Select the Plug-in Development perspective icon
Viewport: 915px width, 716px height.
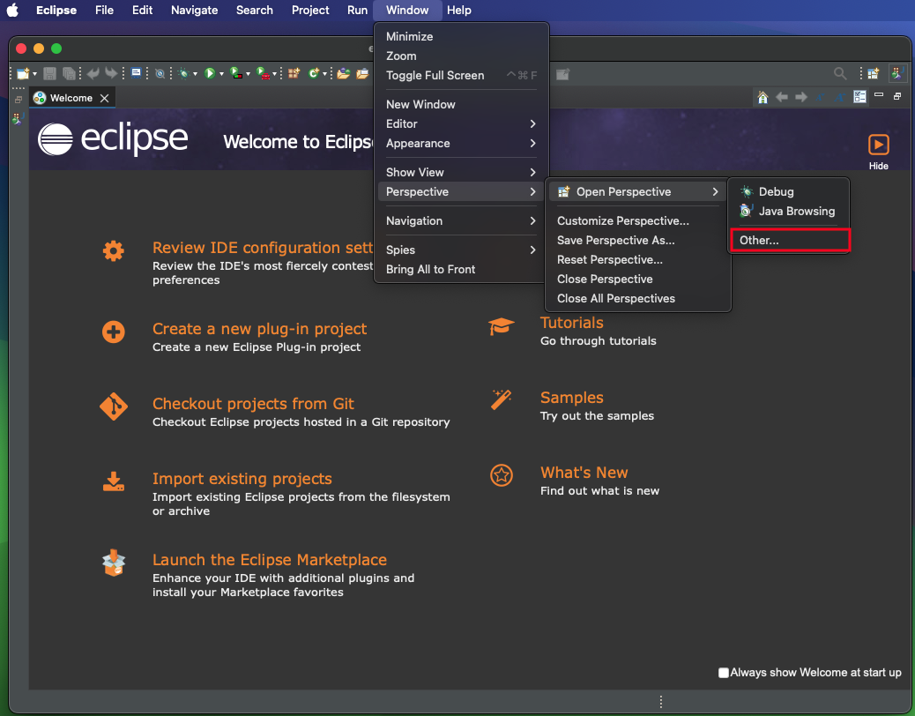pyautogui.click(x=896, y=73)
